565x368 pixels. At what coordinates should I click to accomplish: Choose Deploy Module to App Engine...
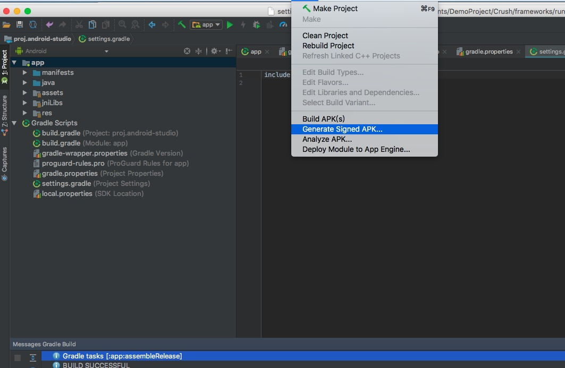point(364,149)
